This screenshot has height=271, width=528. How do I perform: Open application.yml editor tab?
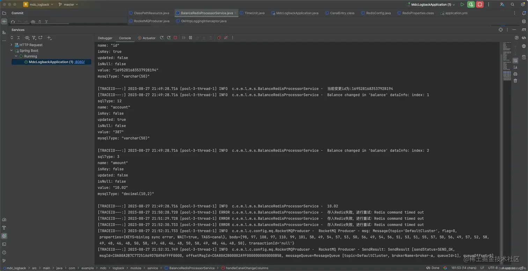coord(454,13)
